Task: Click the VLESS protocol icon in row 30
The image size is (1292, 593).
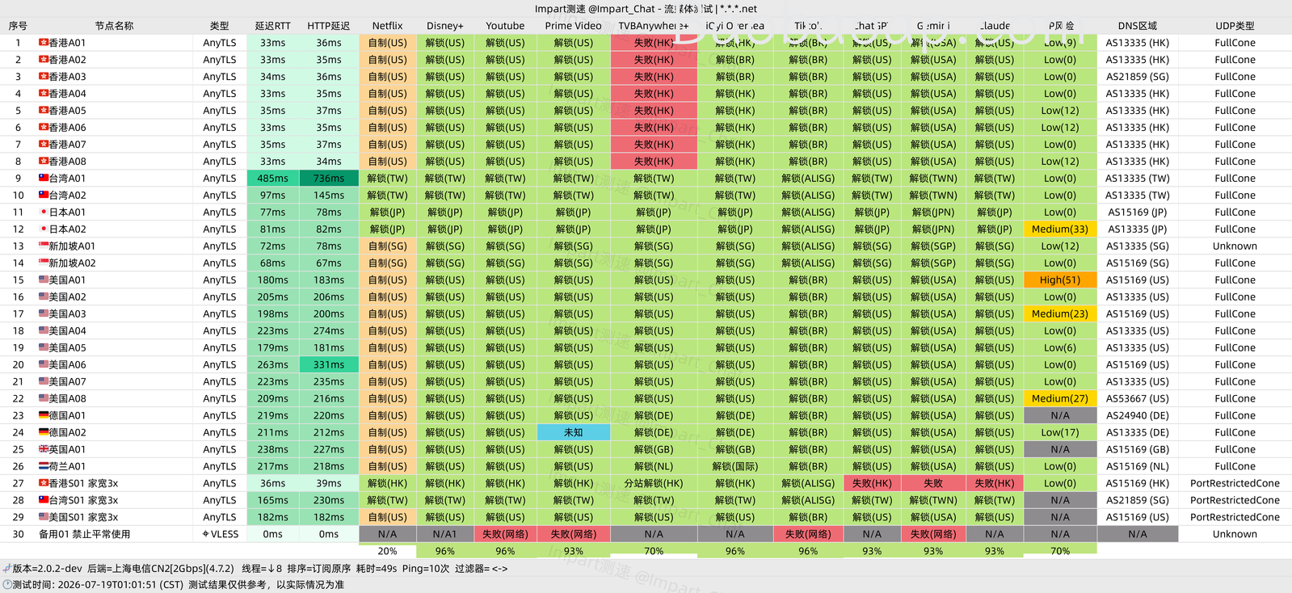Action: 205,534
